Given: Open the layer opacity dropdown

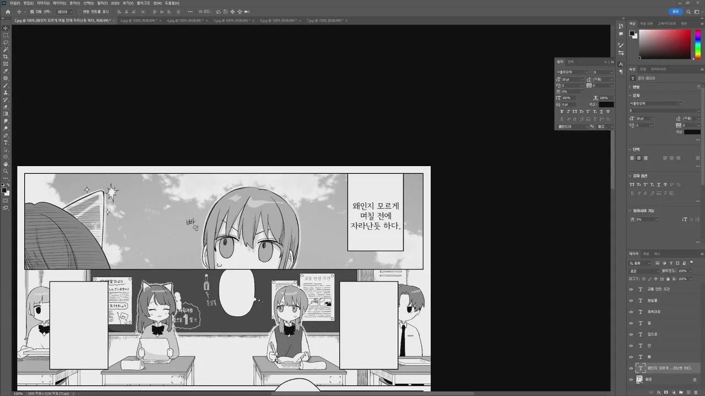Looking at the screenshot, I should [690, 271].
